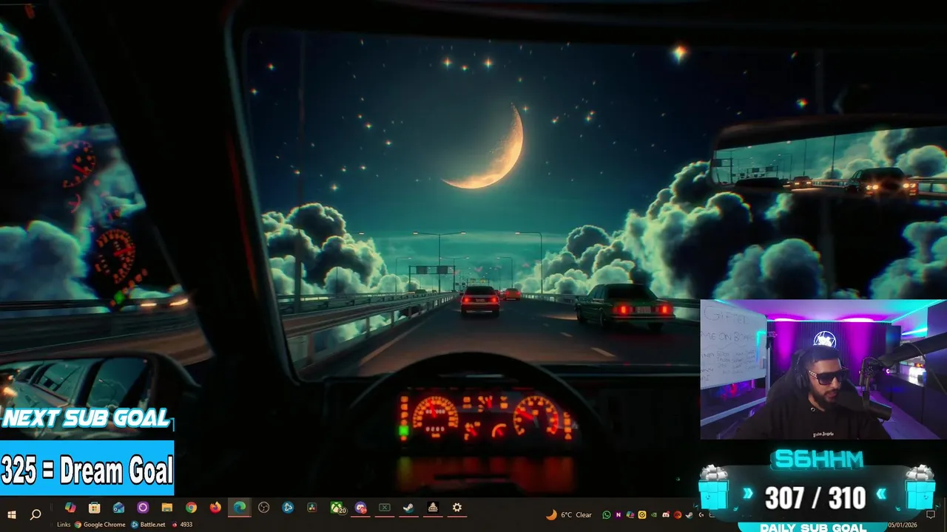Open the notification center icon
The image size is (947, 532).
pyautogui.click(x=930, y=514)
